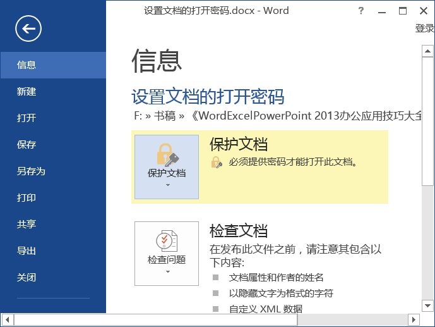
Task: Click the horizontal scrollbar thumb
Action: point(156,320)
